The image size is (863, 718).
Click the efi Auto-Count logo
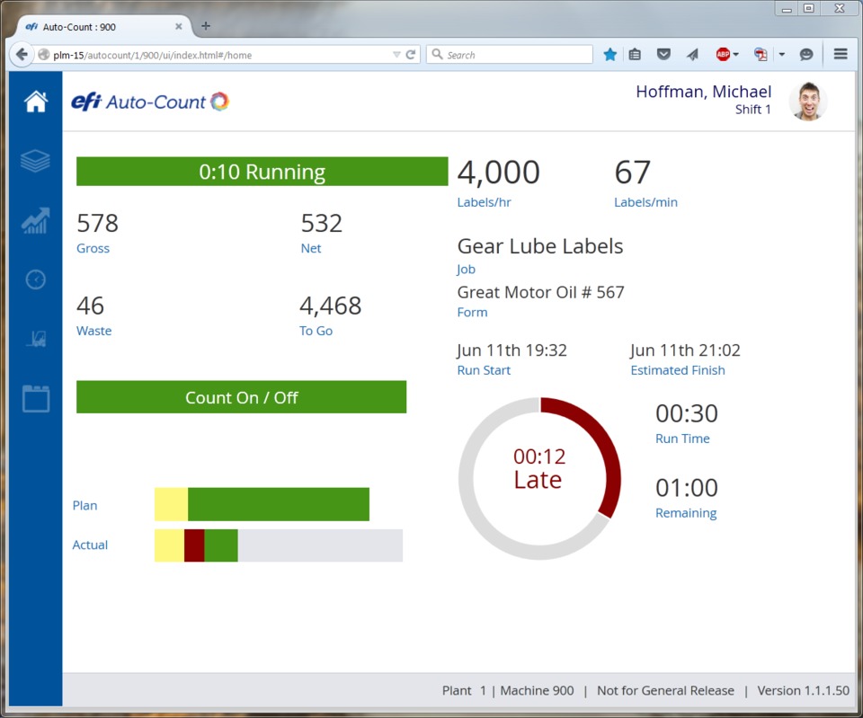tap(150, 102)
